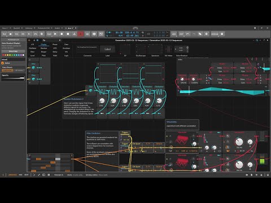Click the Undo arrow icon
This screenshot has width=271, height=203.
(187, 34)
